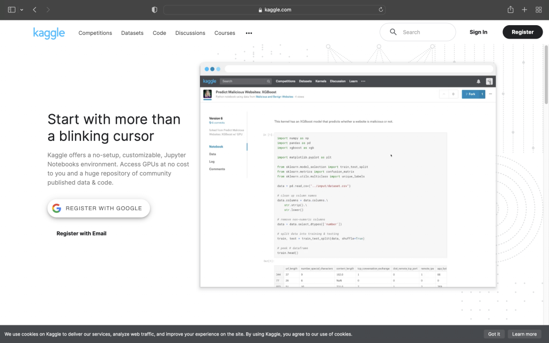Click the Version 6 text in the preview

point(216,118)
